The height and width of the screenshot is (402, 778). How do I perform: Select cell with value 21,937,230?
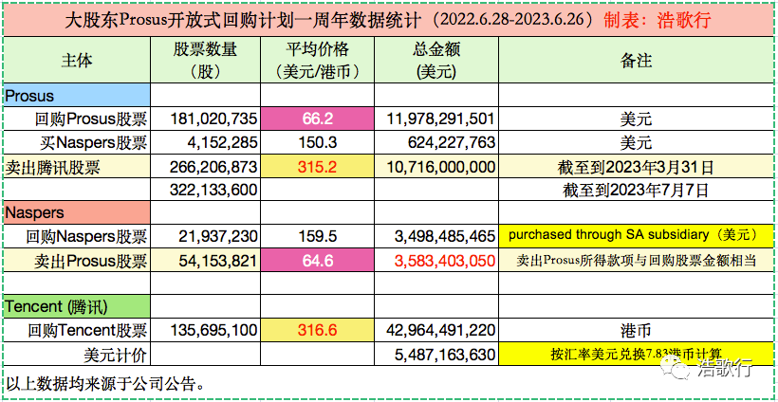pyautogui.click(x=206, y=235)
